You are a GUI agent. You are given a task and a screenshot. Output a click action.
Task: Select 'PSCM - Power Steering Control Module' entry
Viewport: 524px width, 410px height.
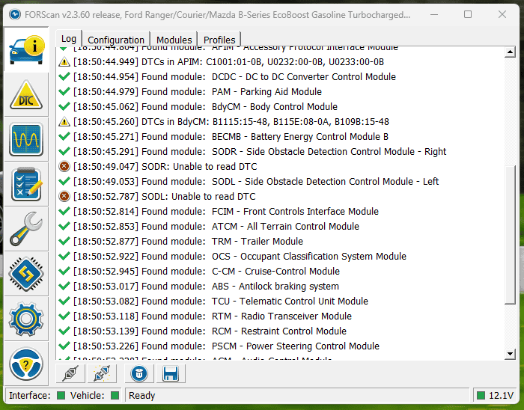226,346
